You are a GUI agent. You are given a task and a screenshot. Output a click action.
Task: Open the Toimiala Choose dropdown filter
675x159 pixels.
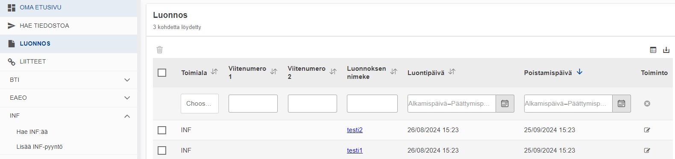pyautogui.click(x=200, y=104)
